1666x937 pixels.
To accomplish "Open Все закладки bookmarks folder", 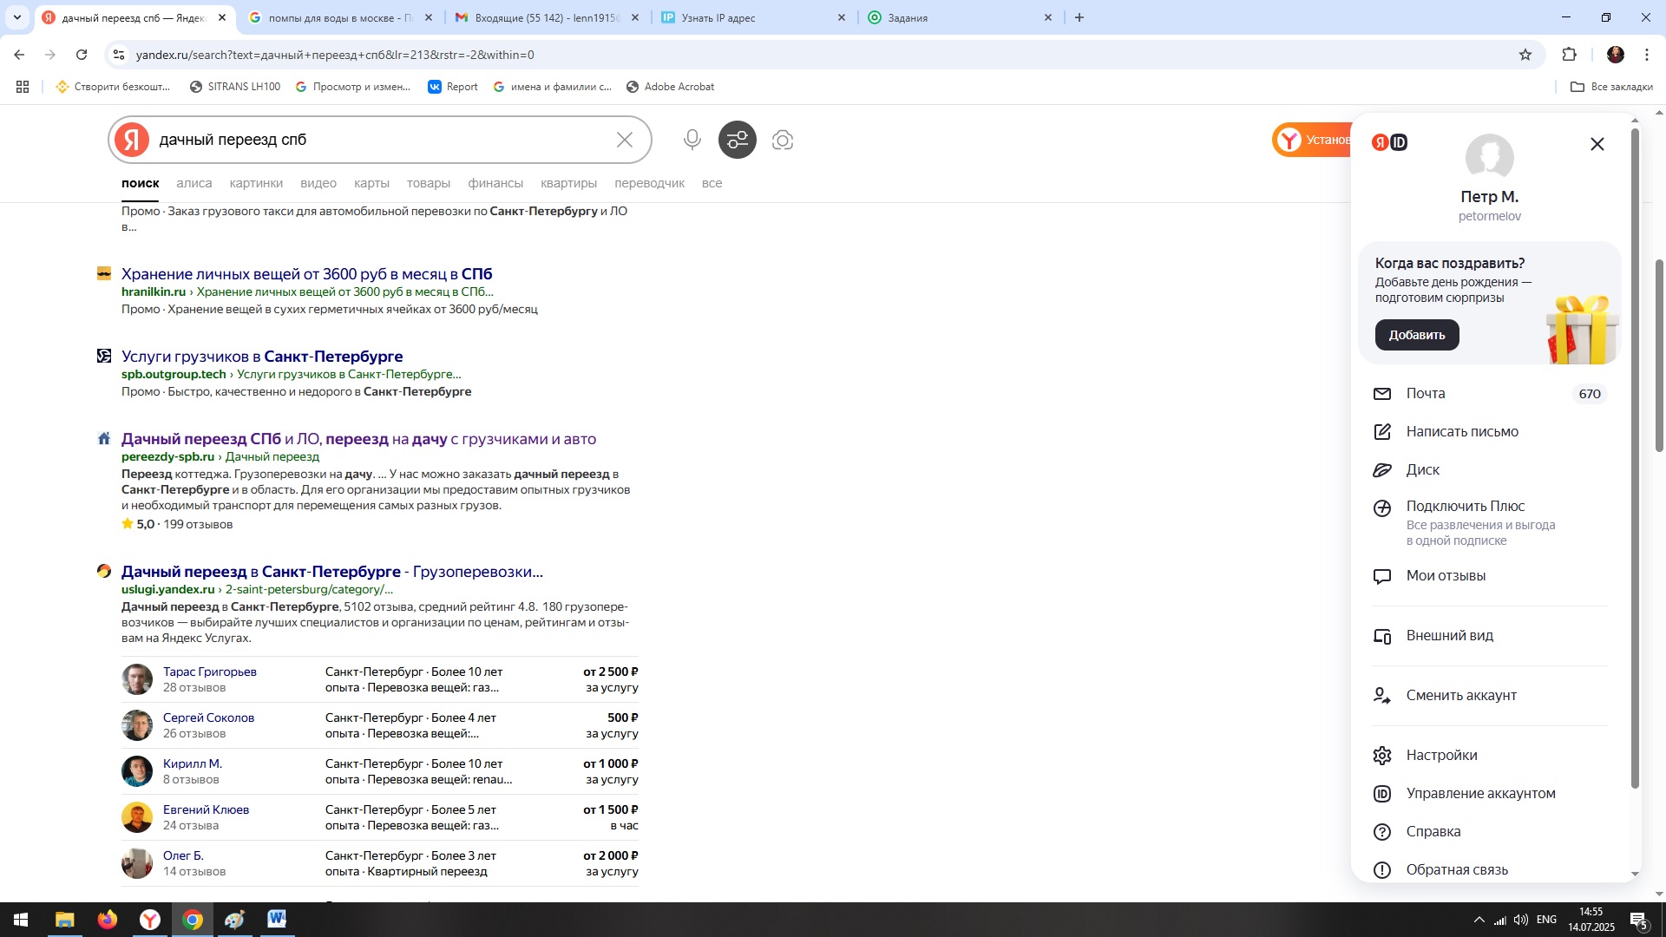I will point(1611,87).
